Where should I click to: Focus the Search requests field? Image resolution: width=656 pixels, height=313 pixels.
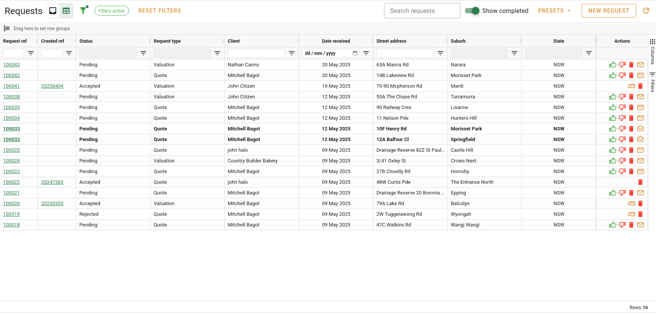point(422,11)
